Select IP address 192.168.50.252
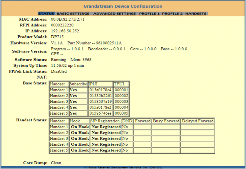The width and height of the screenshot is (246, 169). click(x=65, y=31)
